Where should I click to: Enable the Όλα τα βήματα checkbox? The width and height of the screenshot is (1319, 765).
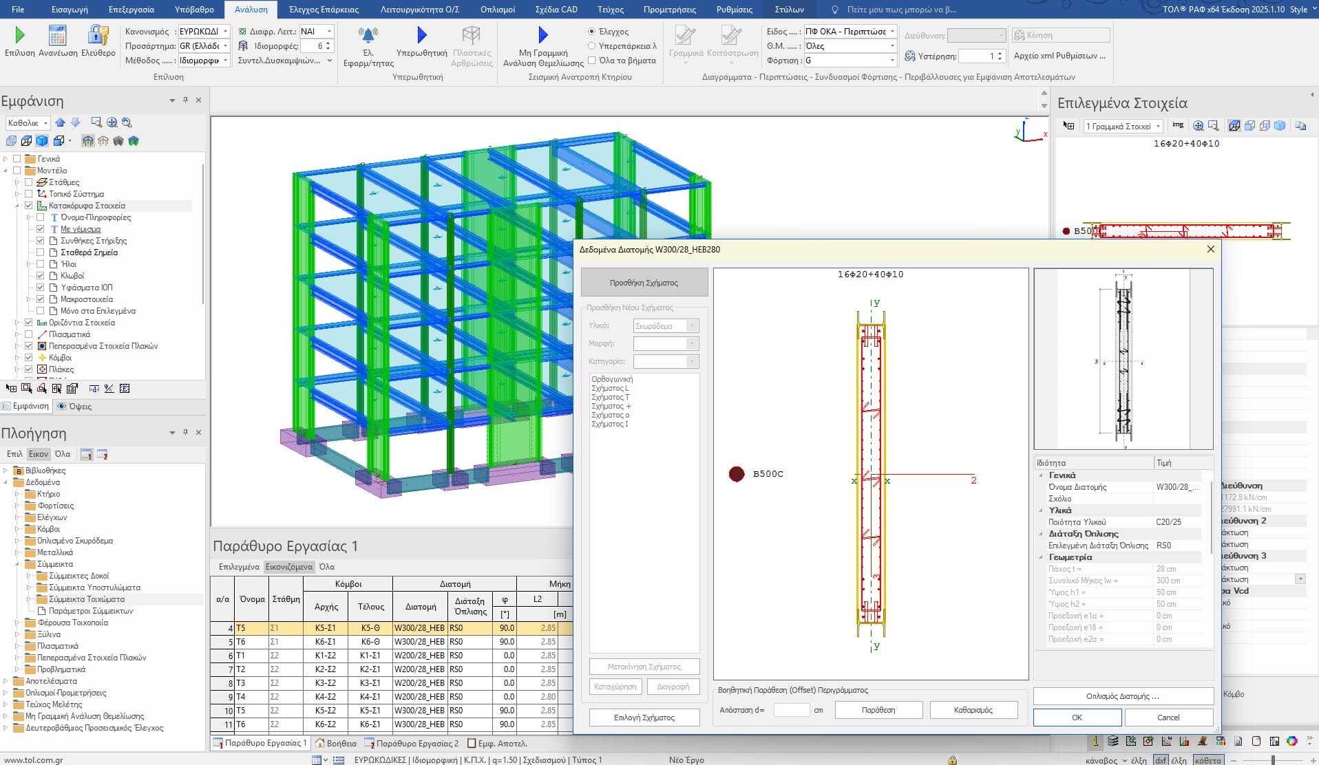(x=591, y=61)
